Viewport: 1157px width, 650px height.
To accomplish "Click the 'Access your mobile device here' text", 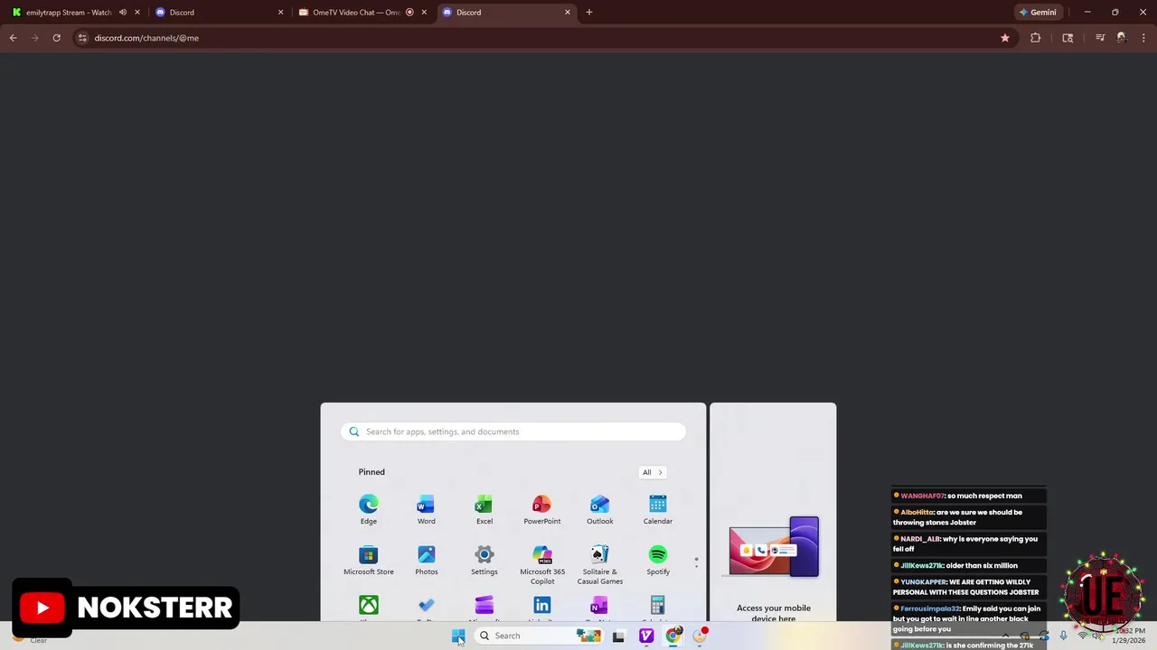I will [774, 613].
